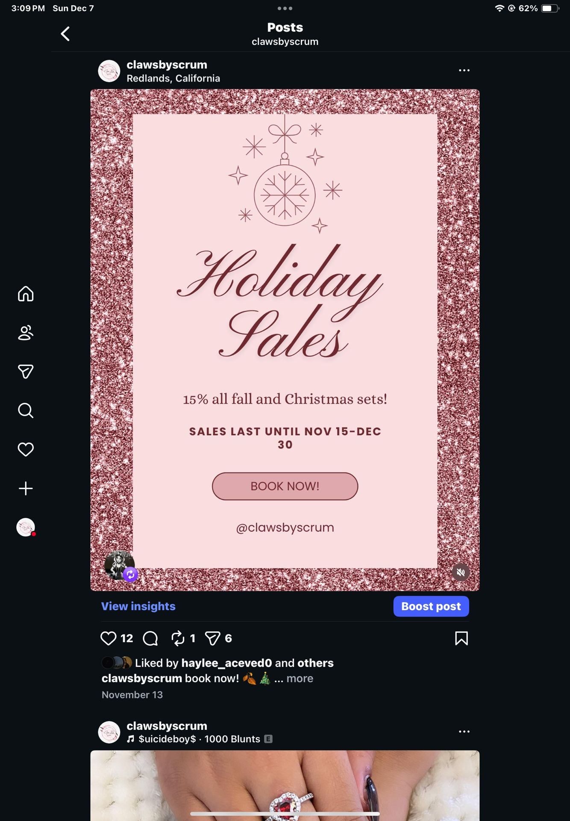The width and height of the screenshot is (570, 821).
Task: Unmute the post audio
Action: pos(461,572)
